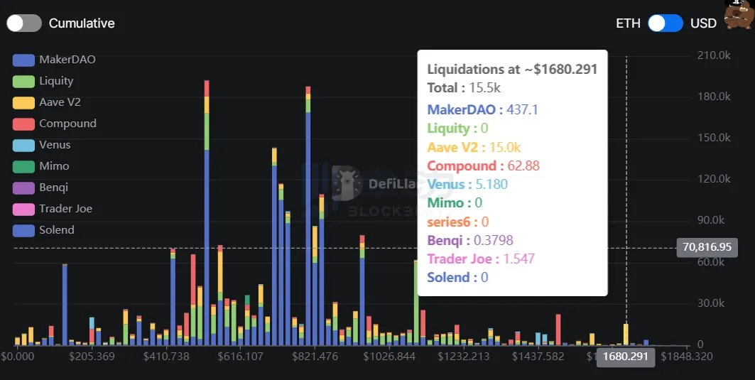Viewport: 755px width, 380px height.
Task: Click the Benqi legend color swatch
Action: [23, 188]
